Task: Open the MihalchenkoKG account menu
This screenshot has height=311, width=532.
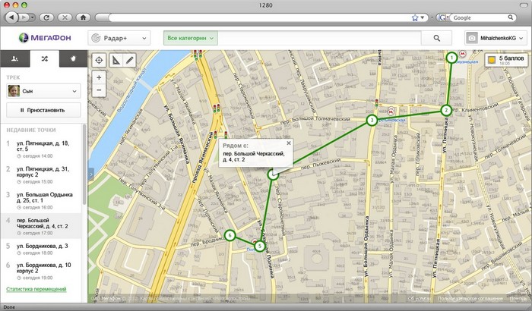Action: tap(494, 37)
